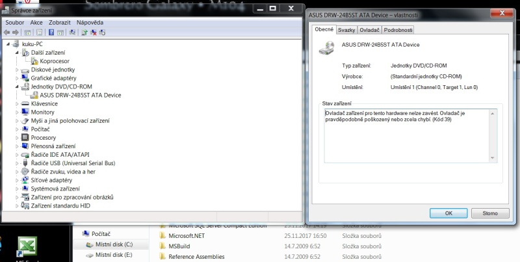Click the Back arrow in Device Manager toolbar
The height and width of the screenshot is (262, 520).
6,32
